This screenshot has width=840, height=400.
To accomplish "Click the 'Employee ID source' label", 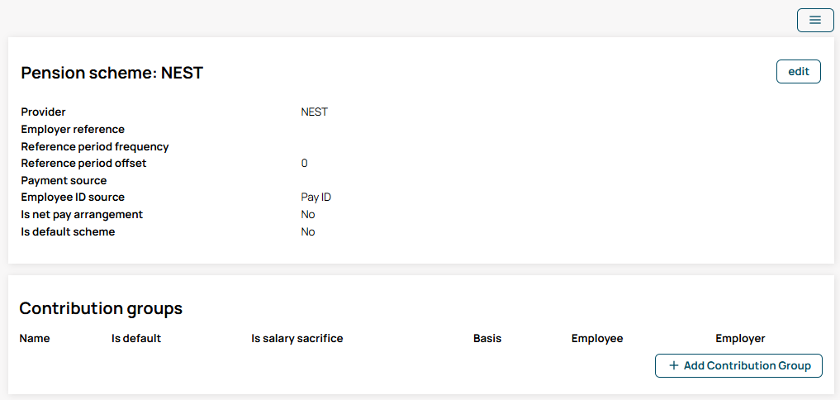I will [x=73, y=198].
